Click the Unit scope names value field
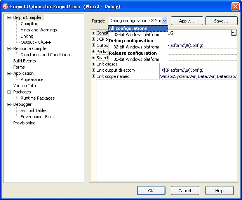Screen dimensions: 242x200 click(198, 76)
